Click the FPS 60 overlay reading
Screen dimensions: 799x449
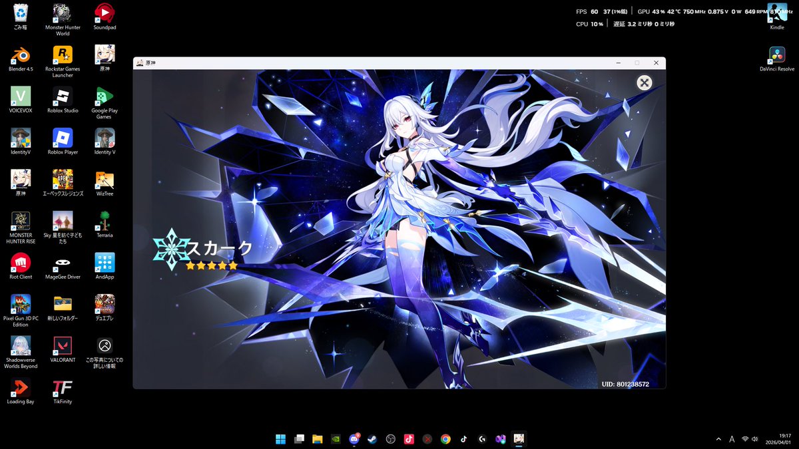click(x=587, y=12)
